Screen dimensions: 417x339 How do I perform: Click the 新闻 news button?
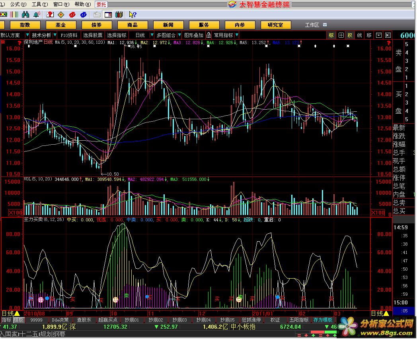[168, 25]
